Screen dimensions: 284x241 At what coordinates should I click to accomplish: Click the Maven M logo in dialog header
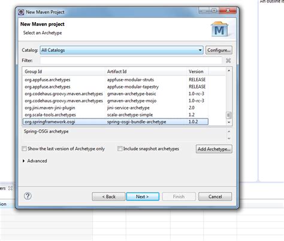[x=219, y=29]
